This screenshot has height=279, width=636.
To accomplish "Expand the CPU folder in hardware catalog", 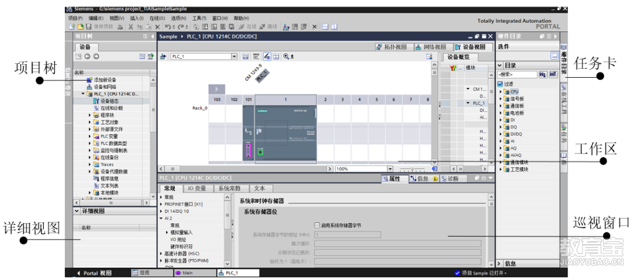I will click(501, 92).
